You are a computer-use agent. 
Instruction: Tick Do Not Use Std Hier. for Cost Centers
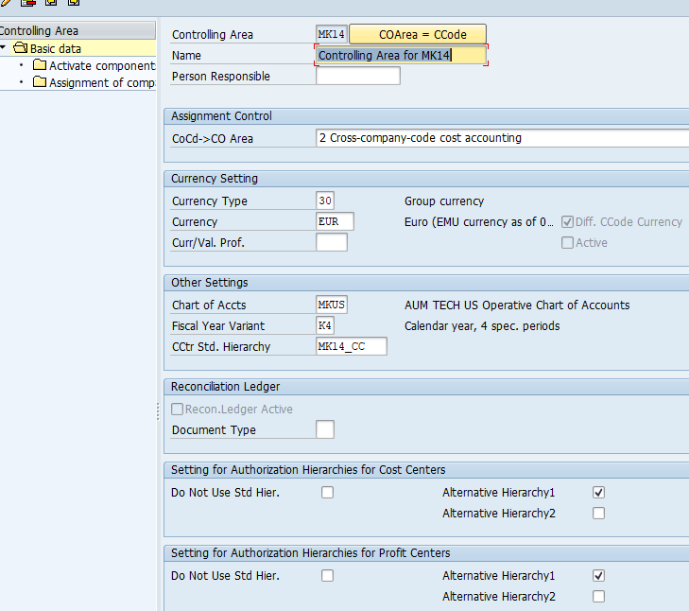pos(327,493)
